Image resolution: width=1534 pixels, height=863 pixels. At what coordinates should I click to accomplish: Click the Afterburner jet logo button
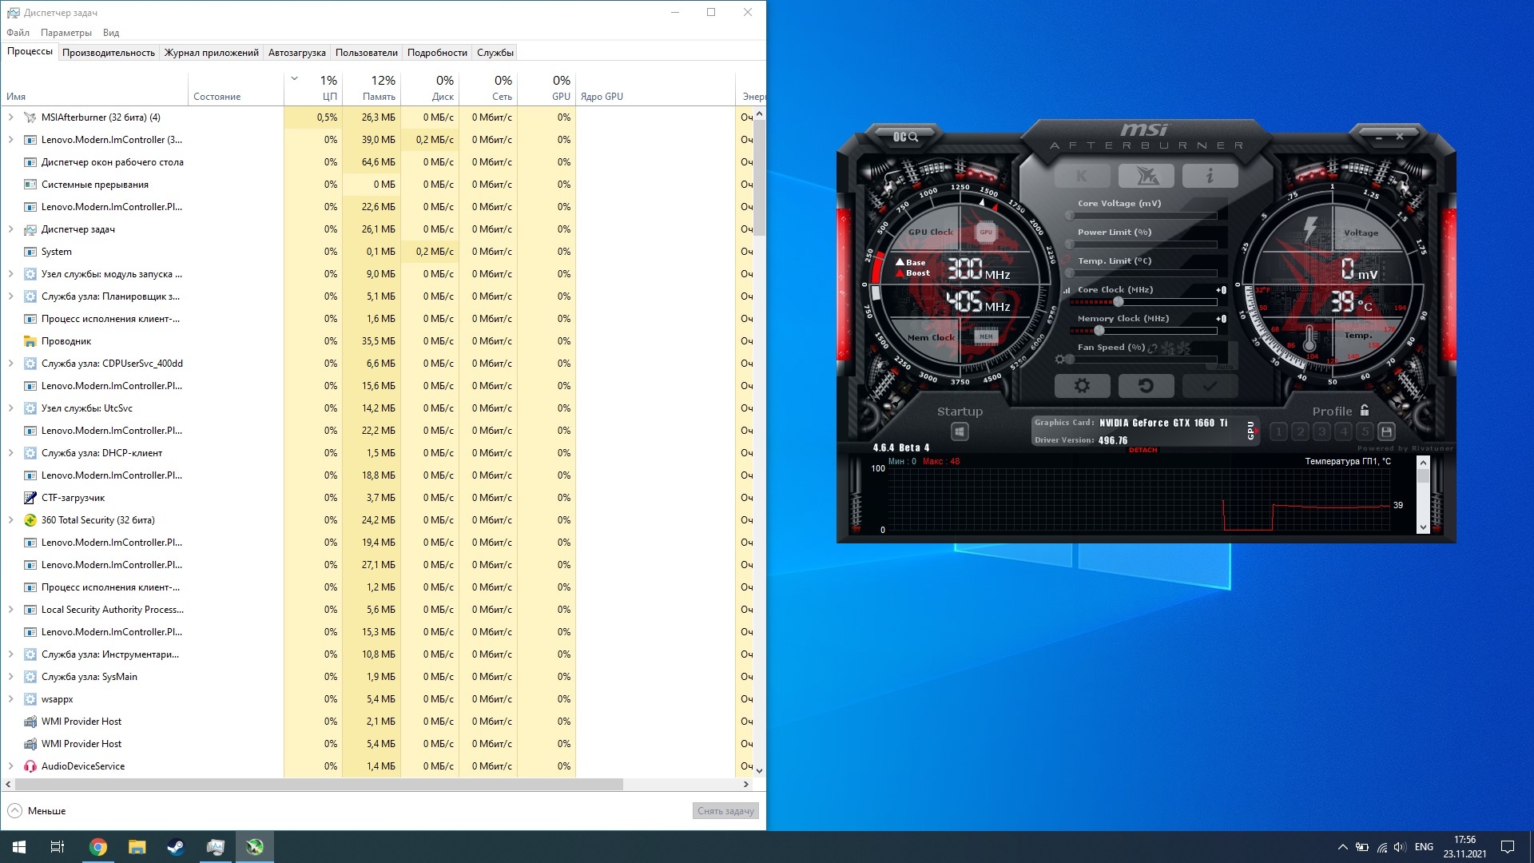click(1147, 176)
